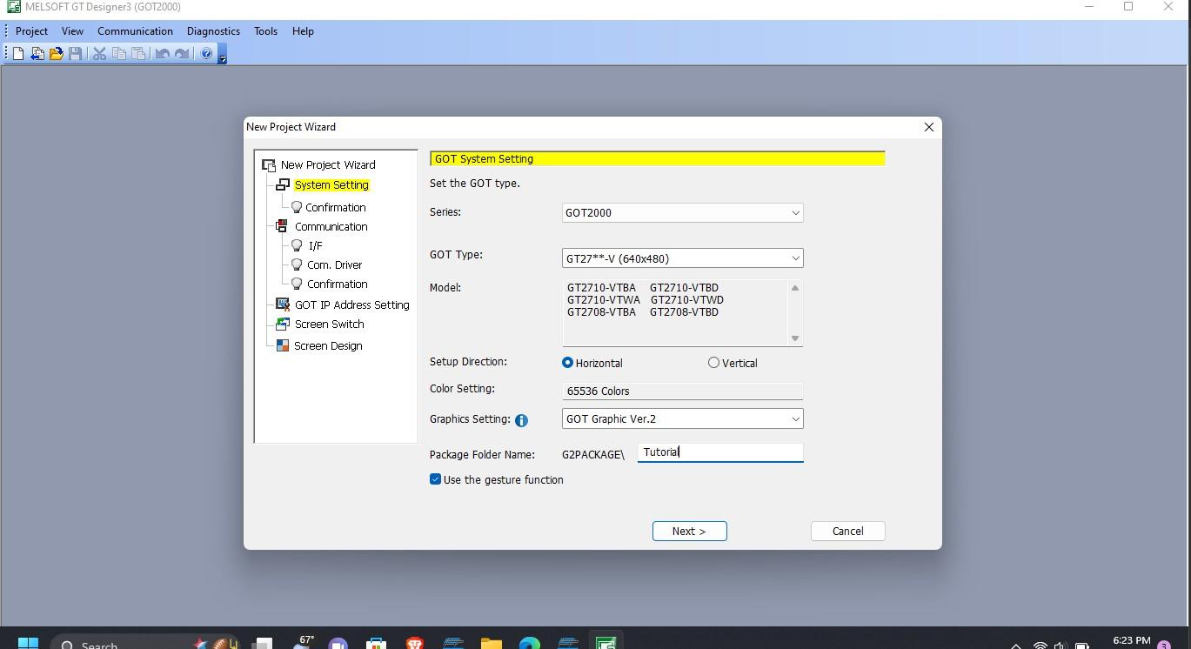Click the grayed Save icon
The width and height of the screenshot is (1191, 649).
76,54
